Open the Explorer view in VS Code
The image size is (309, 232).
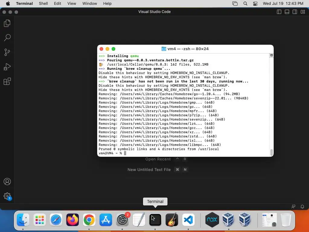tap(7, 23)
